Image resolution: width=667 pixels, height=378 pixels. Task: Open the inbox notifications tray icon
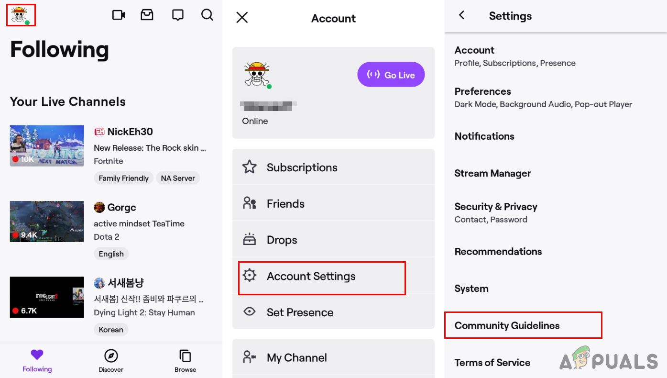[x=147, y=15]
